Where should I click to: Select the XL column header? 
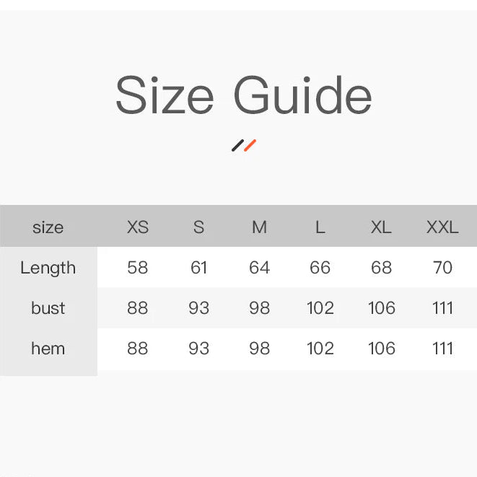coord(381,227)
